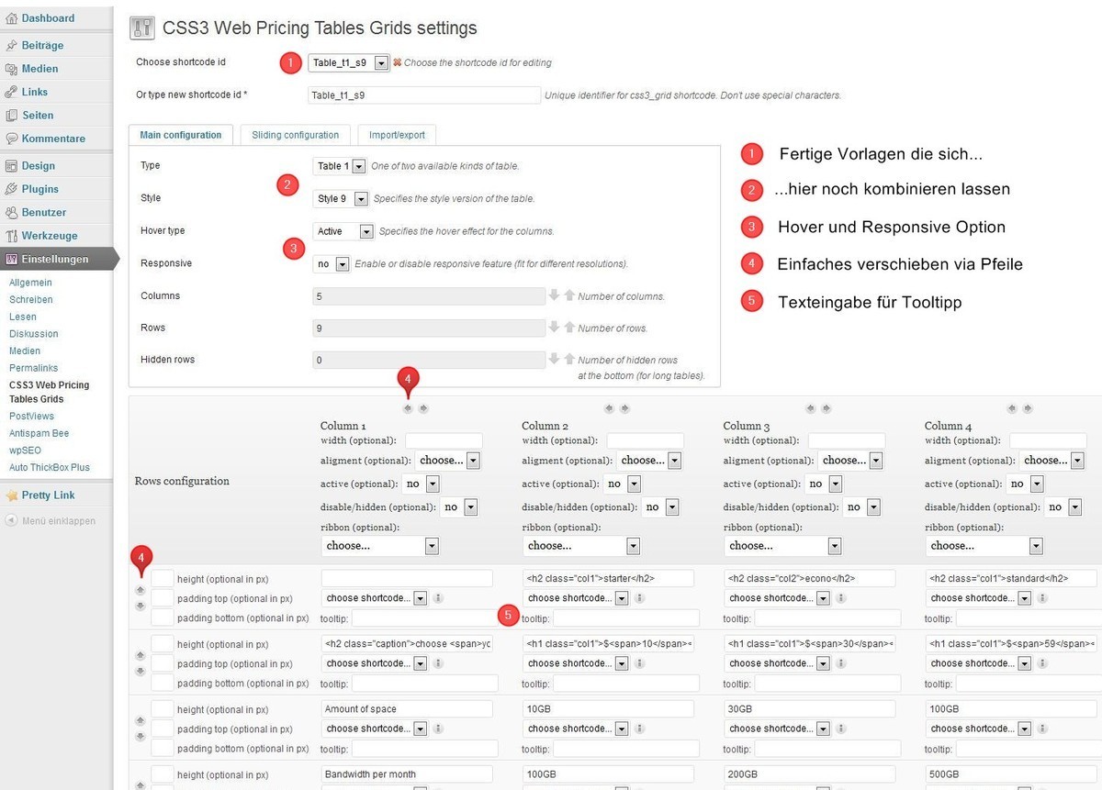Open the Auto ThickBox Plus link
Image resolution: width=1102 pixels, height=790 pixels.
[x=50, y=468]
